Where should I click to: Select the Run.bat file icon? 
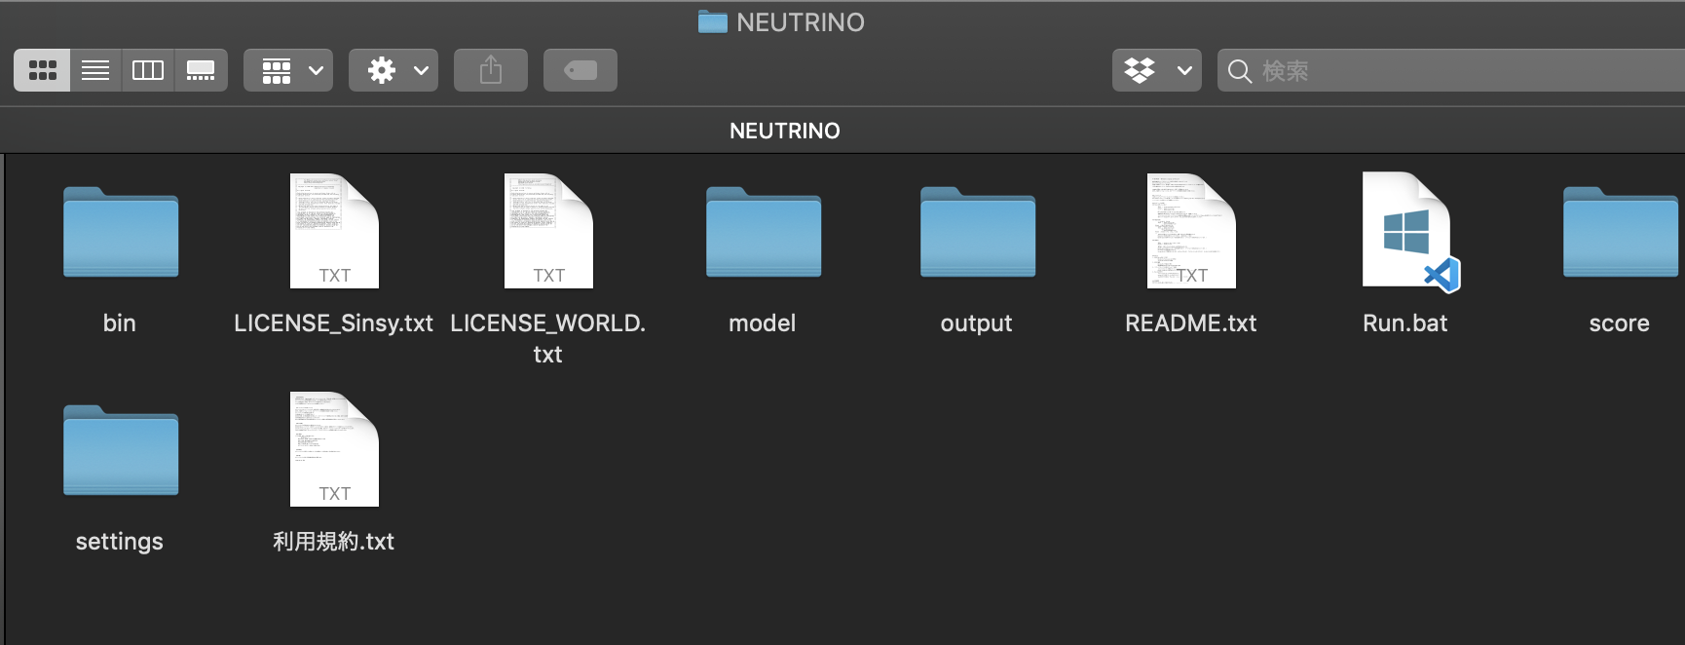point(1409,232)
